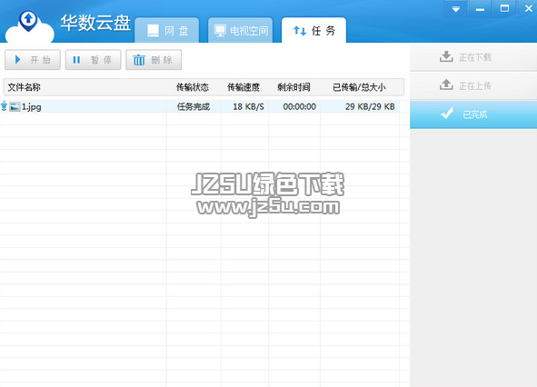The height and width of the screenshot is (387, 537).
Task: Select the 已完成 completed list
Action: [x=473, y=114]
